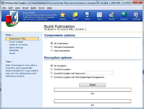Collapse the View section arrow
Image resolution: width=144 pixels, height=109 pixels.
[13, 35]
